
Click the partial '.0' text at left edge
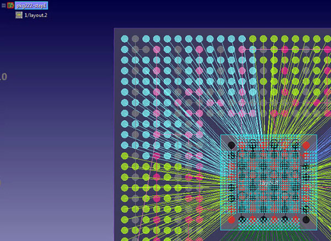tap(3, 77)
